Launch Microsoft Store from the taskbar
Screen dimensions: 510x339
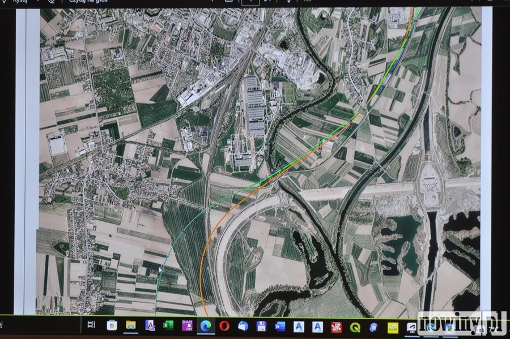tap(112, 325)
